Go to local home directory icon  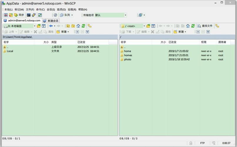(x=78, y=26)
